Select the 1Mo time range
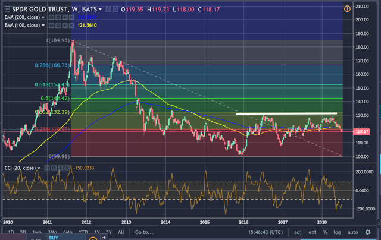381x240 pixels. tap(37, 232)
